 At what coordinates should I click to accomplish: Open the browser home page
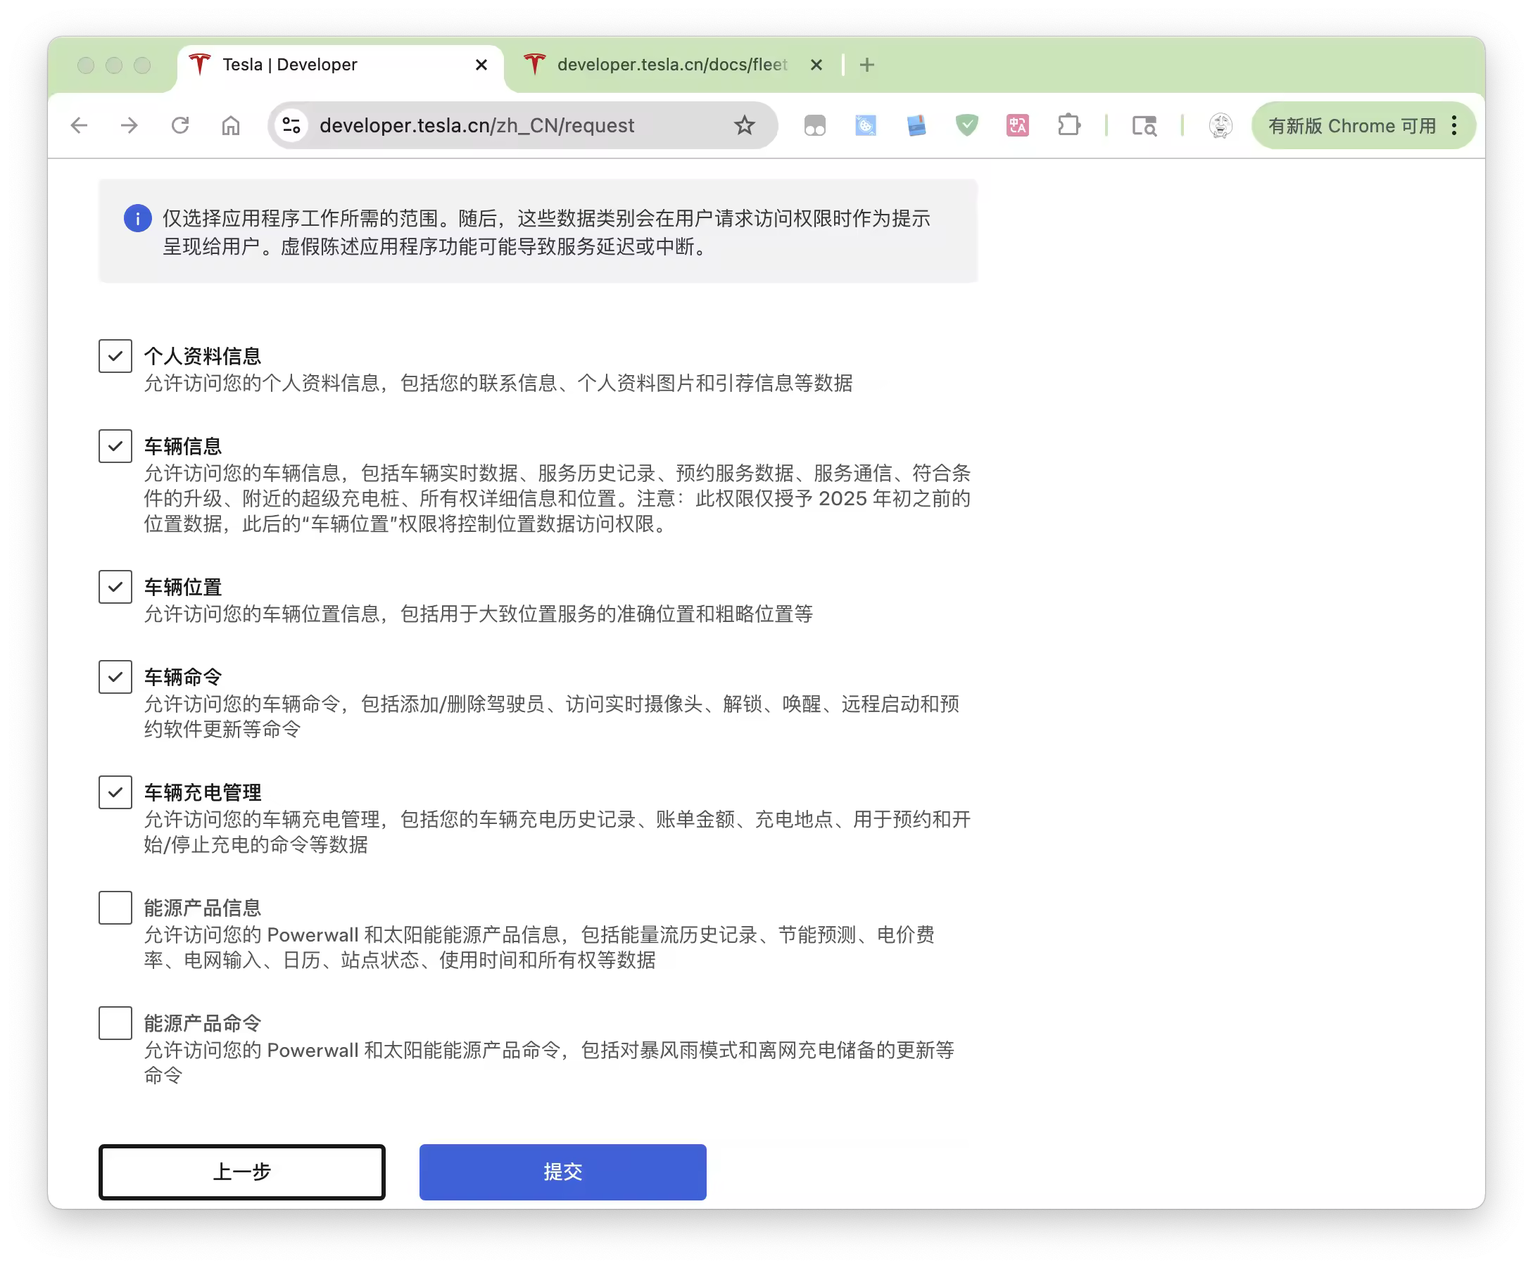coord(231,125)
